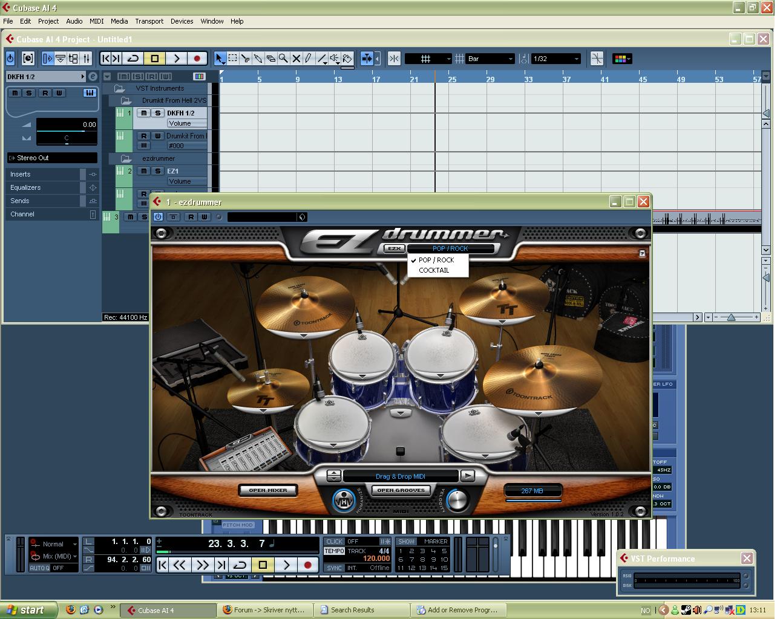Click the toolbar Record button
This screenshot has width=780, height=619.
pyautogui.click(x=197, y=59)
